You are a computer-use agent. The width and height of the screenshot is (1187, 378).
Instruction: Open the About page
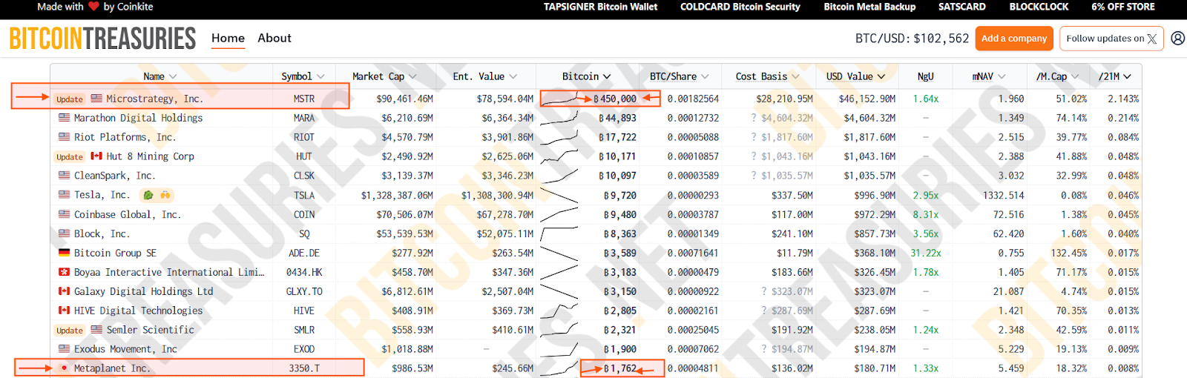(274, 38)
